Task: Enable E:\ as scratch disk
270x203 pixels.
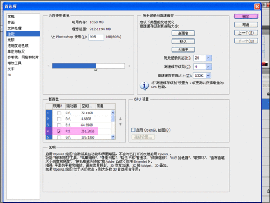Action: coord(59,125)
